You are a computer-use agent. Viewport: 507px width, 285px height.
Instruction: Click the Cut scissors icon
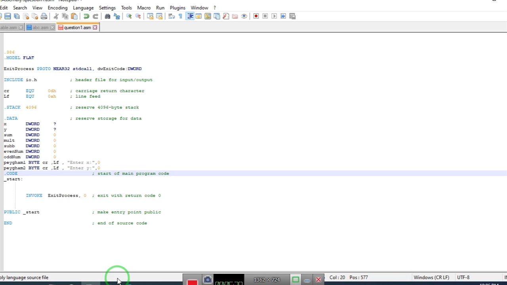point(56,16)
